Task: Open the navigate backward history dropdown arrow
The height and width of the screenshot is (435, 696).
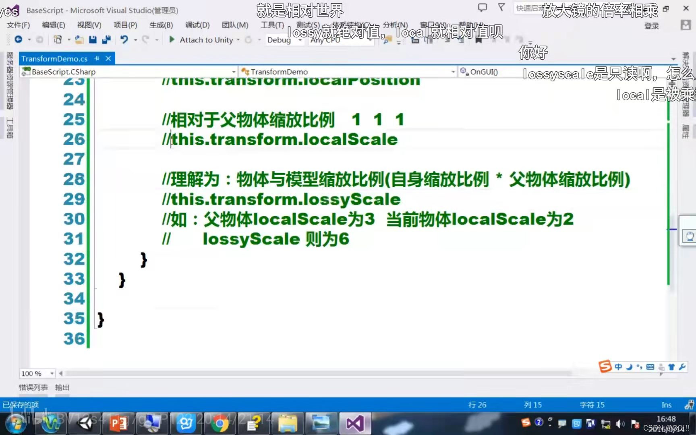Action: click(x=29, y=40)
